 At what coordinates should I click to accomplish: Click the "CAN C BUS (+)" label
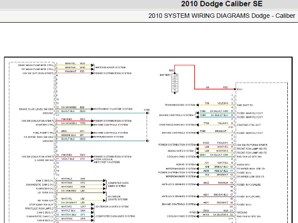point(45,181)
